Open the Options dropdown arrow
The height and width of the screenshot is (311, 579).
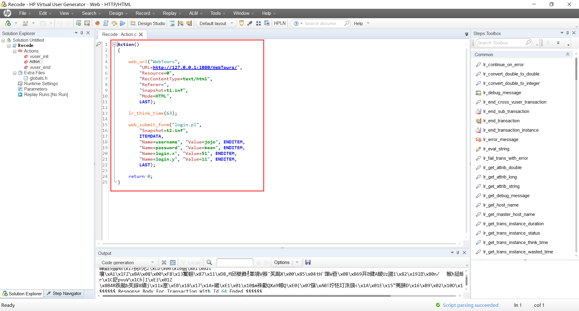[297, 262]
